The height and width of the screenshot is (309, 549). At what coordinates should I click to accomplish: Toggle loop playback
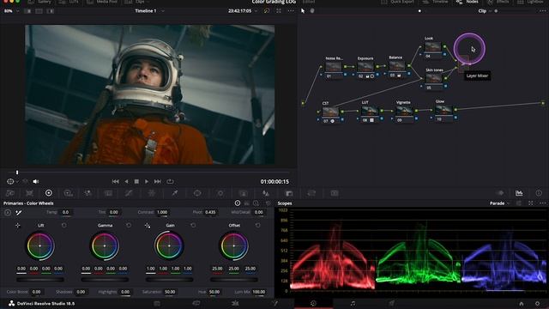click(170, 181)
